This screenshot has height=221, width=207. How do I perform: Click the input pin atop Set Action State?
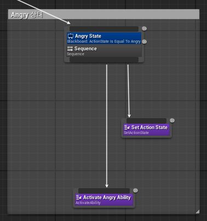pyautogui.click(x=146, y=121)
